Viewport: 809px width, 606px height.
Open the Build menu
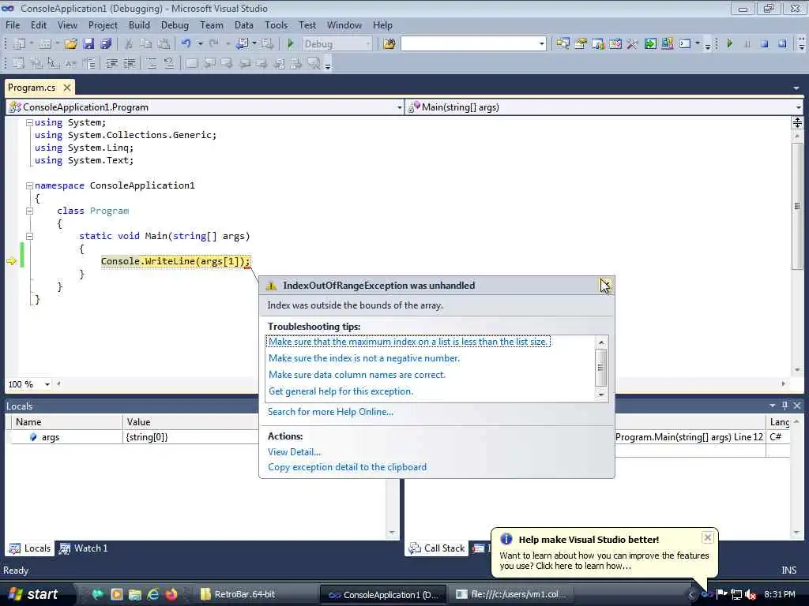click(139, 24)
